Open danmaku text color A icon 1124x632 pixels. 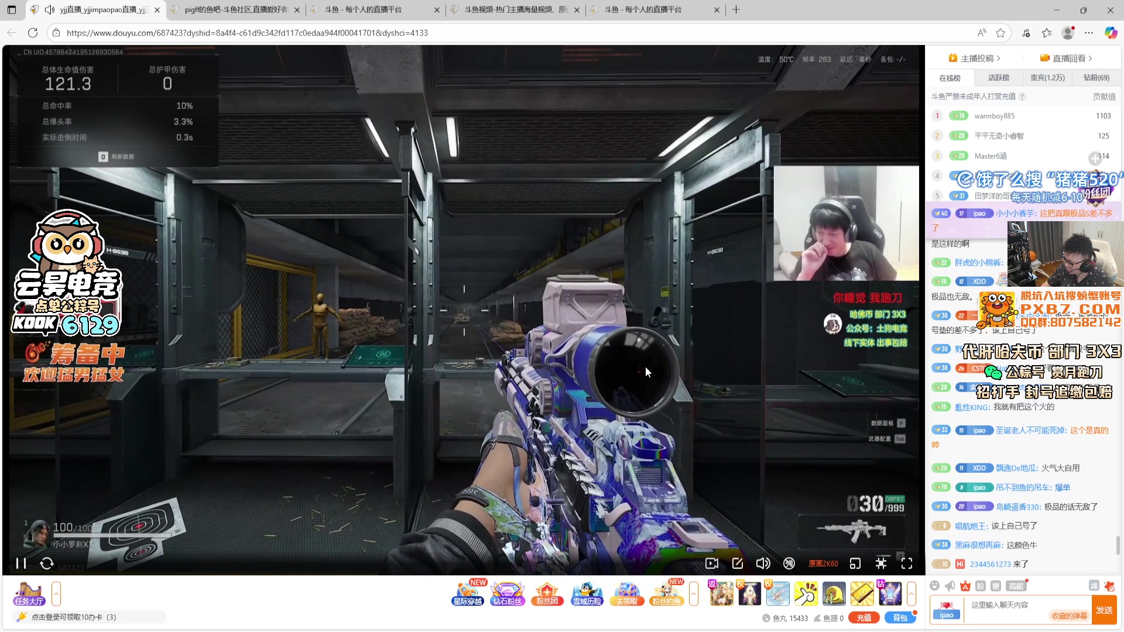click(965, 586)
